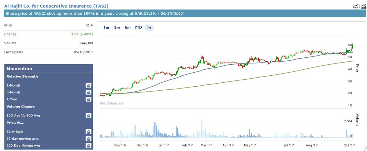Click the 1-Year label
This screenshot has height=151, width=367.
12,99
